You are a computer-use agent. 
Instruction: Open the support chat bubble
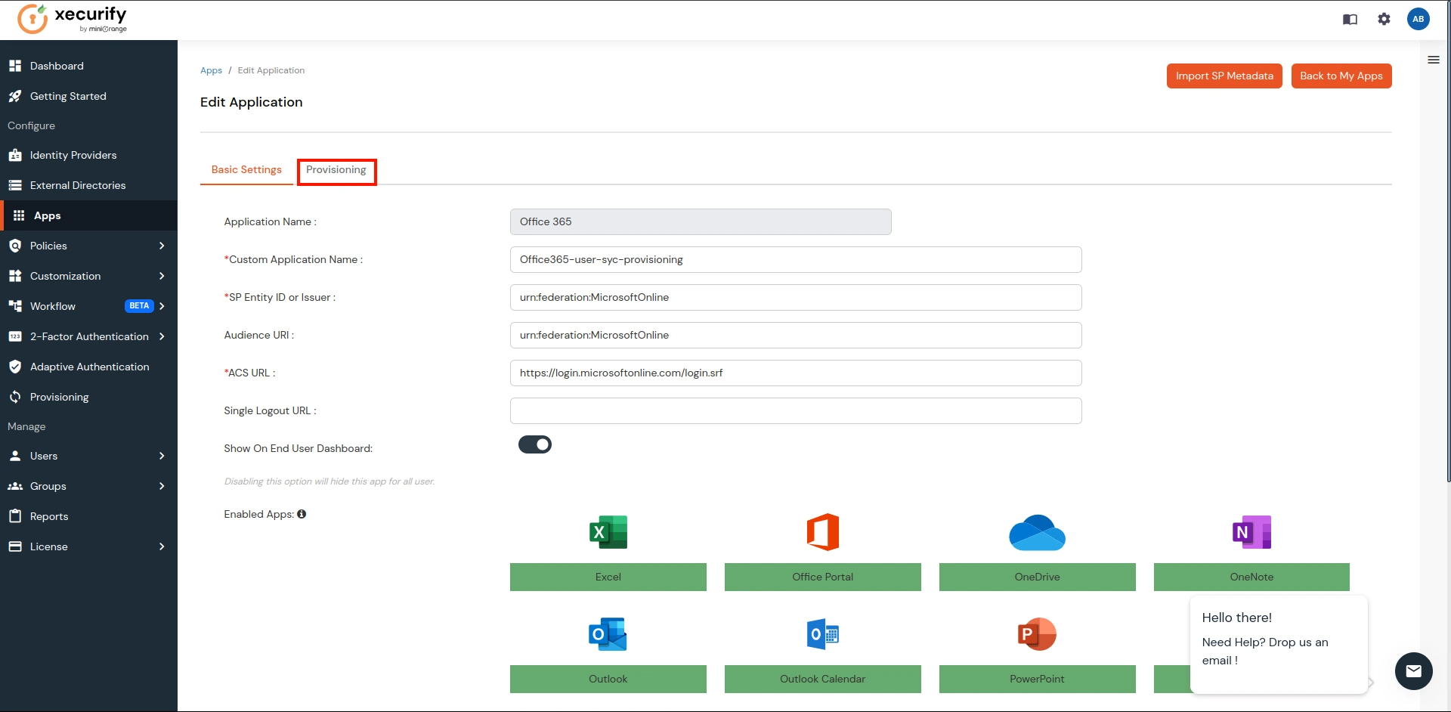pyautogui.click(x=1413, y=671)
